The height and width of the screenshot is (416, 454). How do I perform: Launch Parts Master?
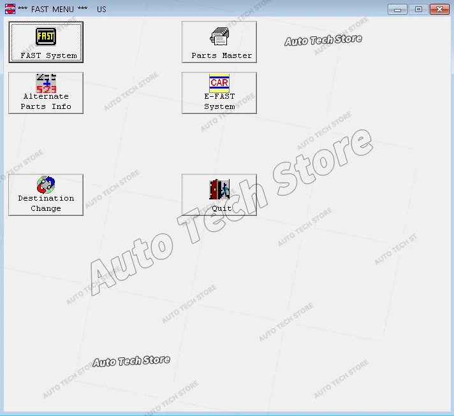click(x=219, y=42)
